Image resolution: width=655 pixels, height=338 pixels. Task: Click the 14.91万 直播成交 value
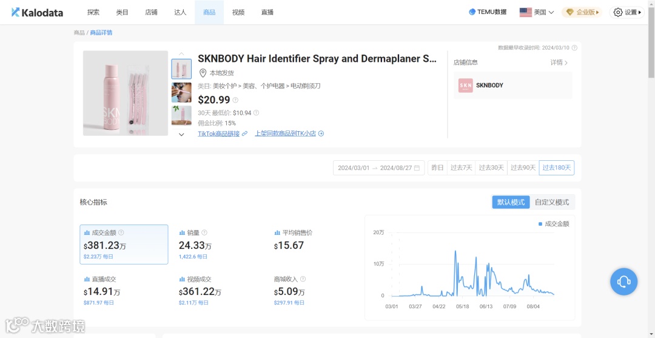click(102, 292)
